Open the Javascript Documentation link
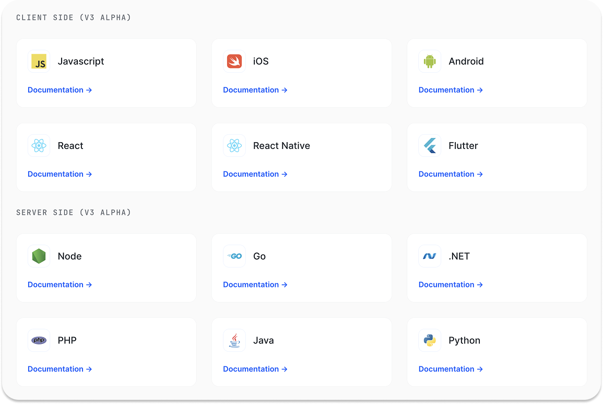Screen dimensions: 603x404 click(60, 90)
